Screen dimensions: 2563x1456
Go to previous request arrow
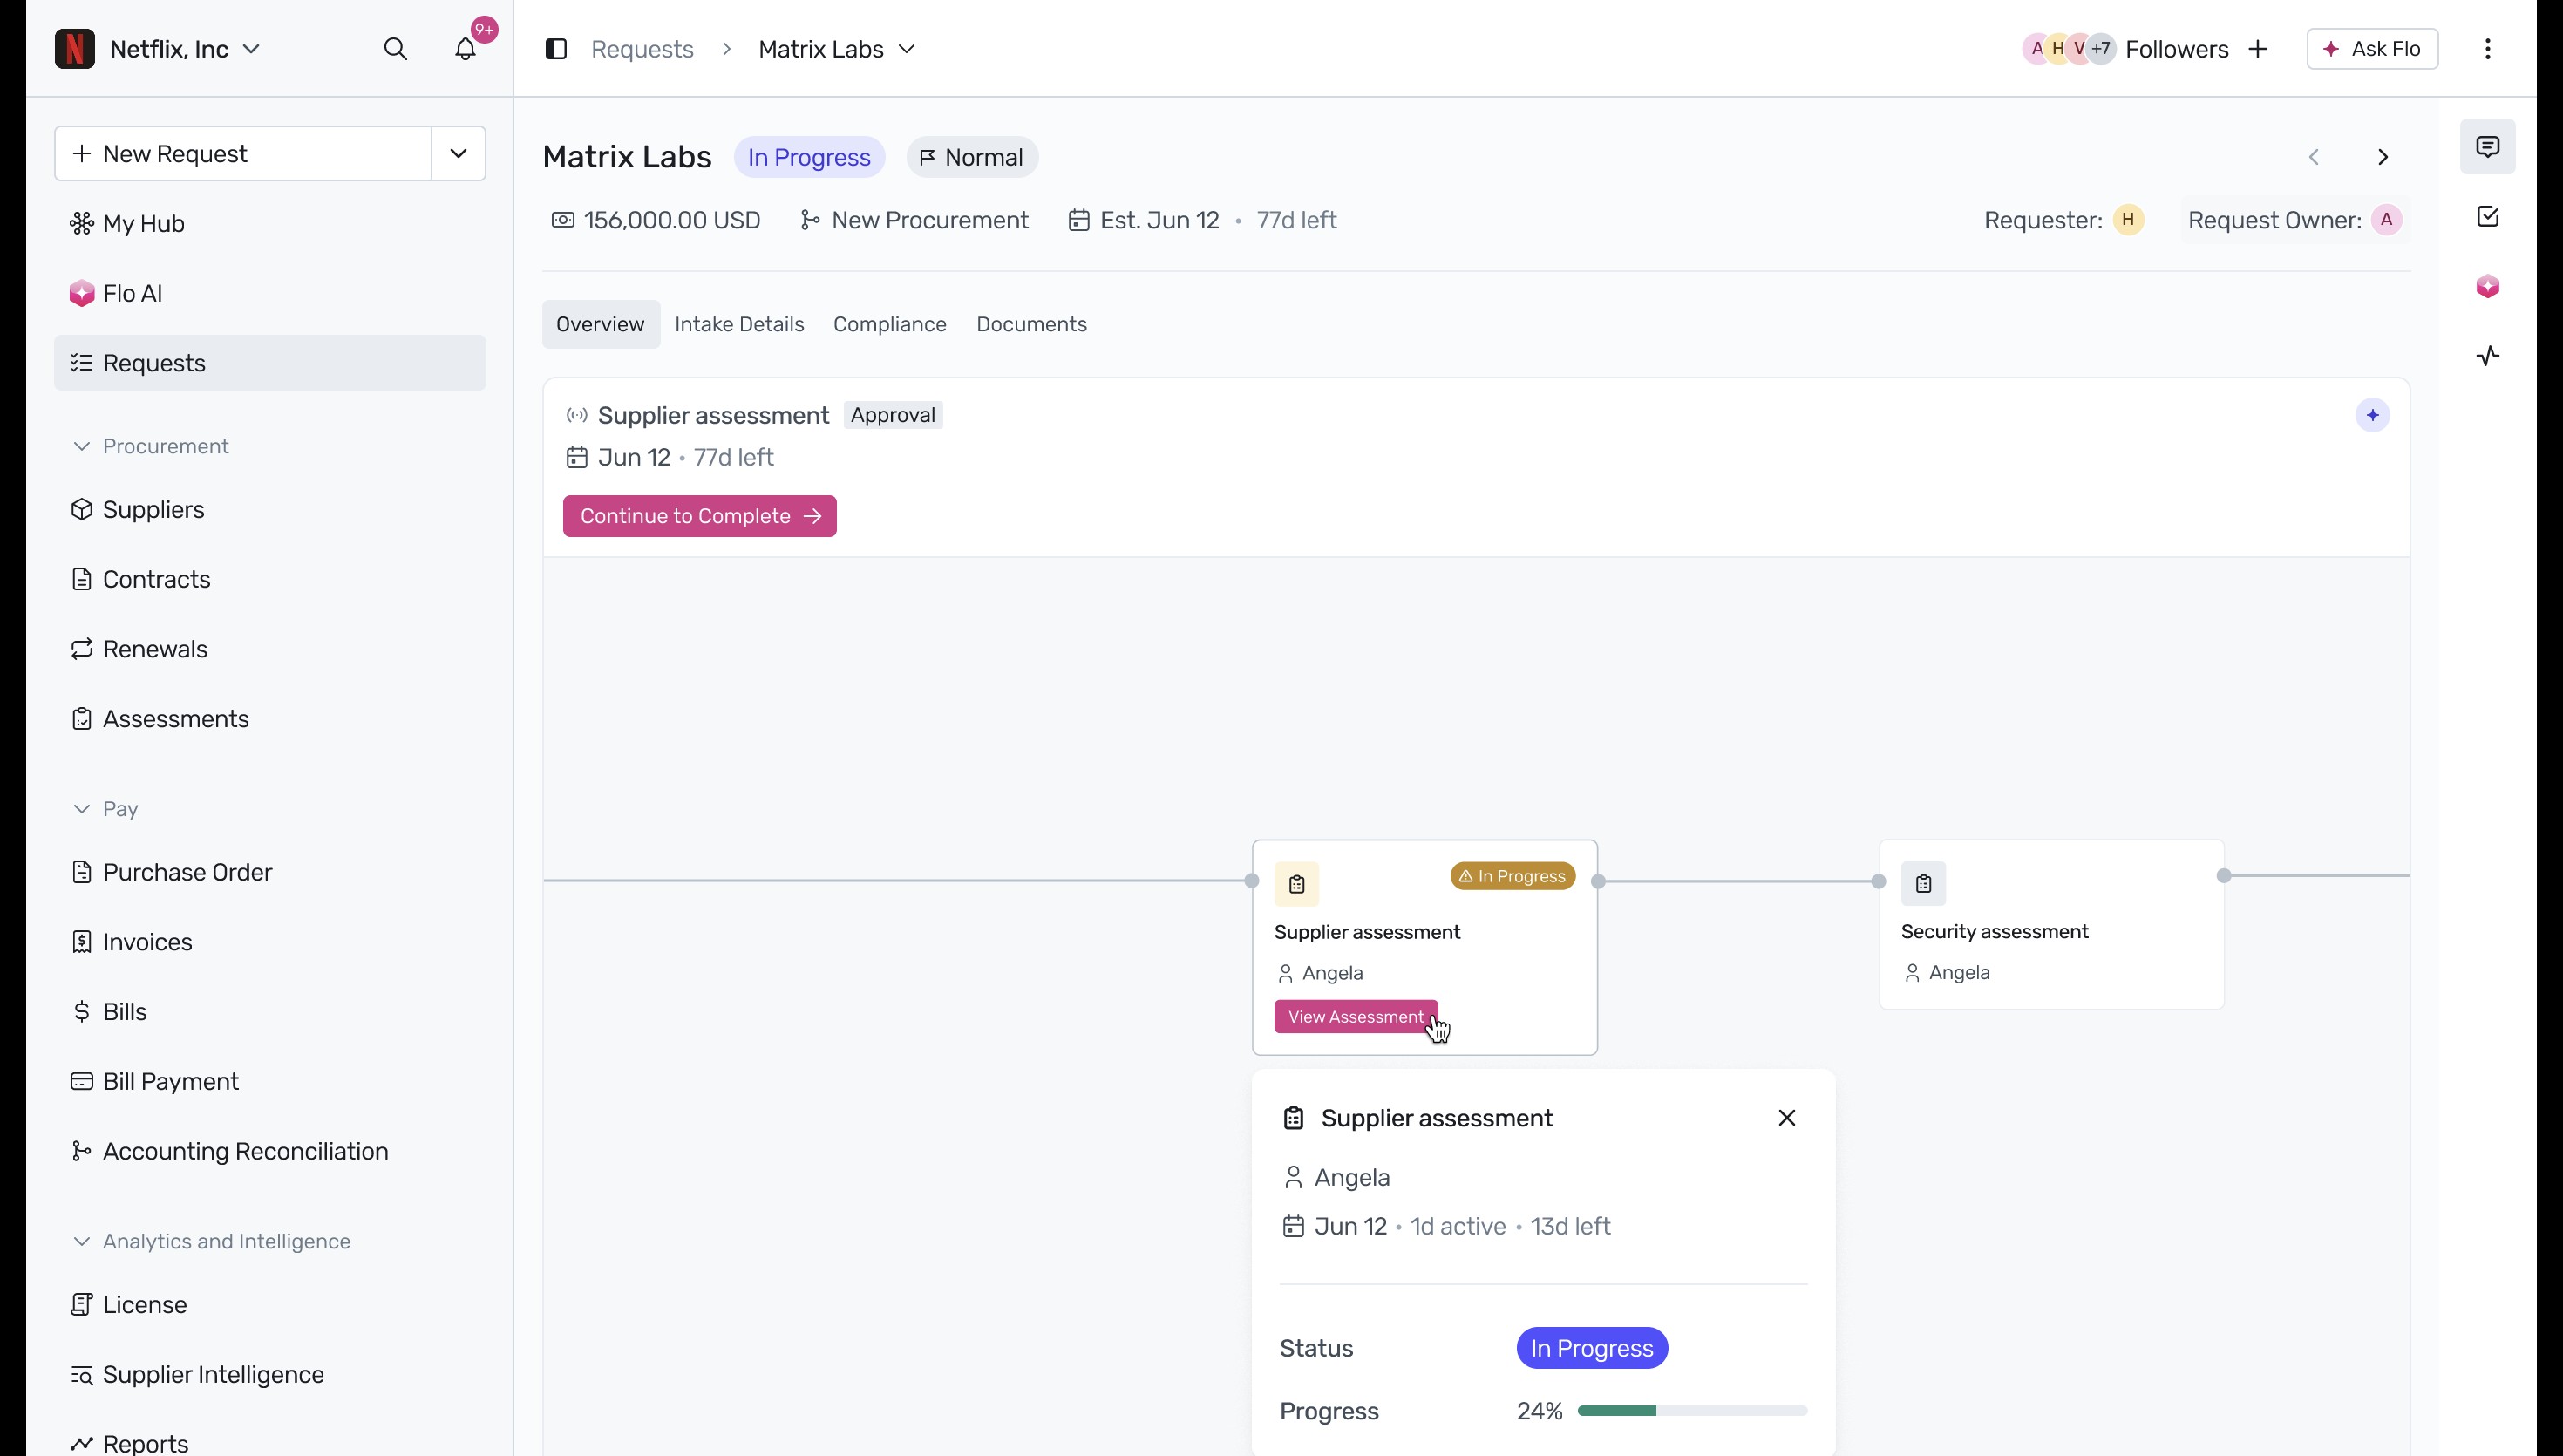(x=2314, y=157)
